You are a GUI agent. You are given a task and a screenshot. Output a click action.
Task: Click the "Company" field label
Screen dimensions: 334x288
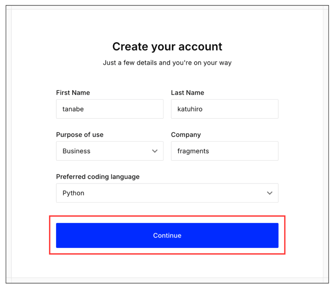pyautogui.click(x=186, y=135)
